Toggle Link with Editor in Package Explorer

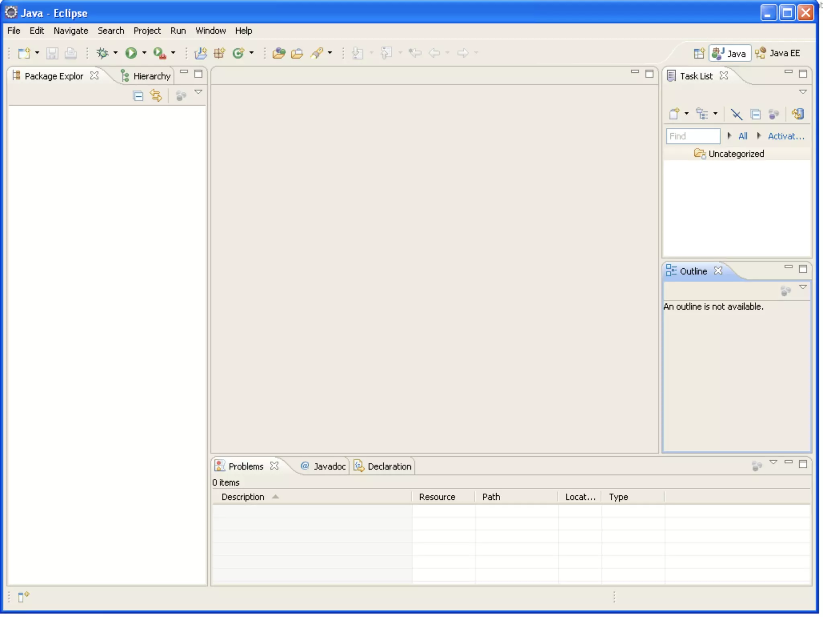tap(156, 96)
